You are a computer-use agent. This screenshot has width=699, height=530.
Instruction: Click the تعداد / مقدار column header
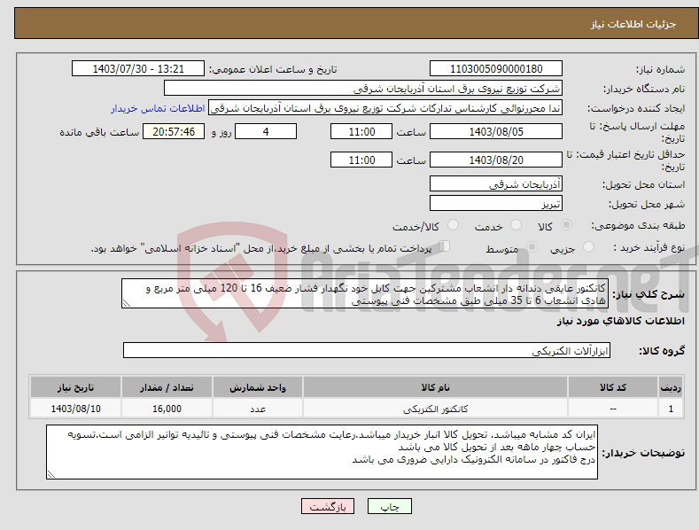click(167, 387)
